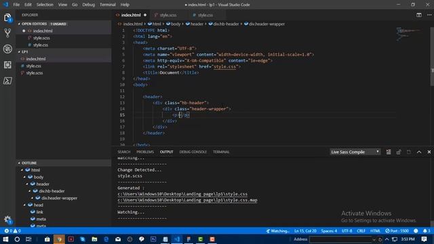Close the bottom output panel
Viewport: 434px width, 244px height.
429,152
